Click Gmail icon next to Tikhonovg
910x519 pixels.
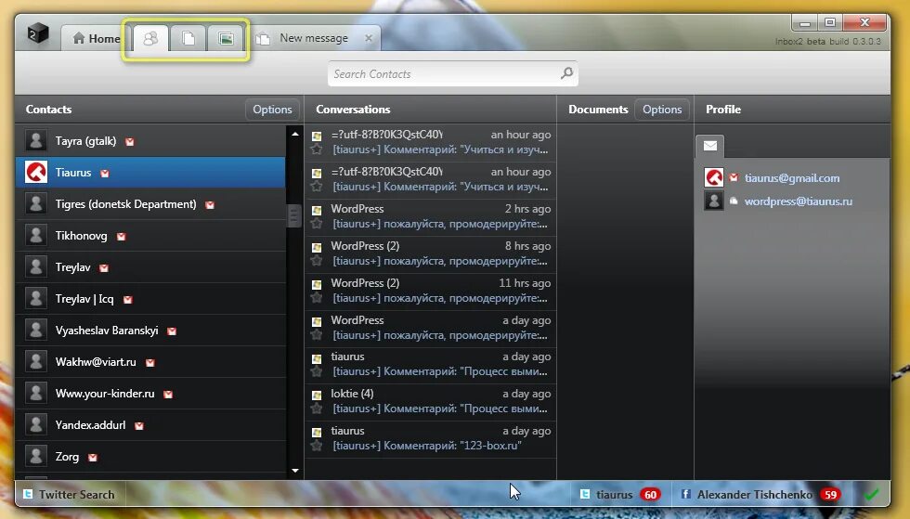tap(121, 236)
